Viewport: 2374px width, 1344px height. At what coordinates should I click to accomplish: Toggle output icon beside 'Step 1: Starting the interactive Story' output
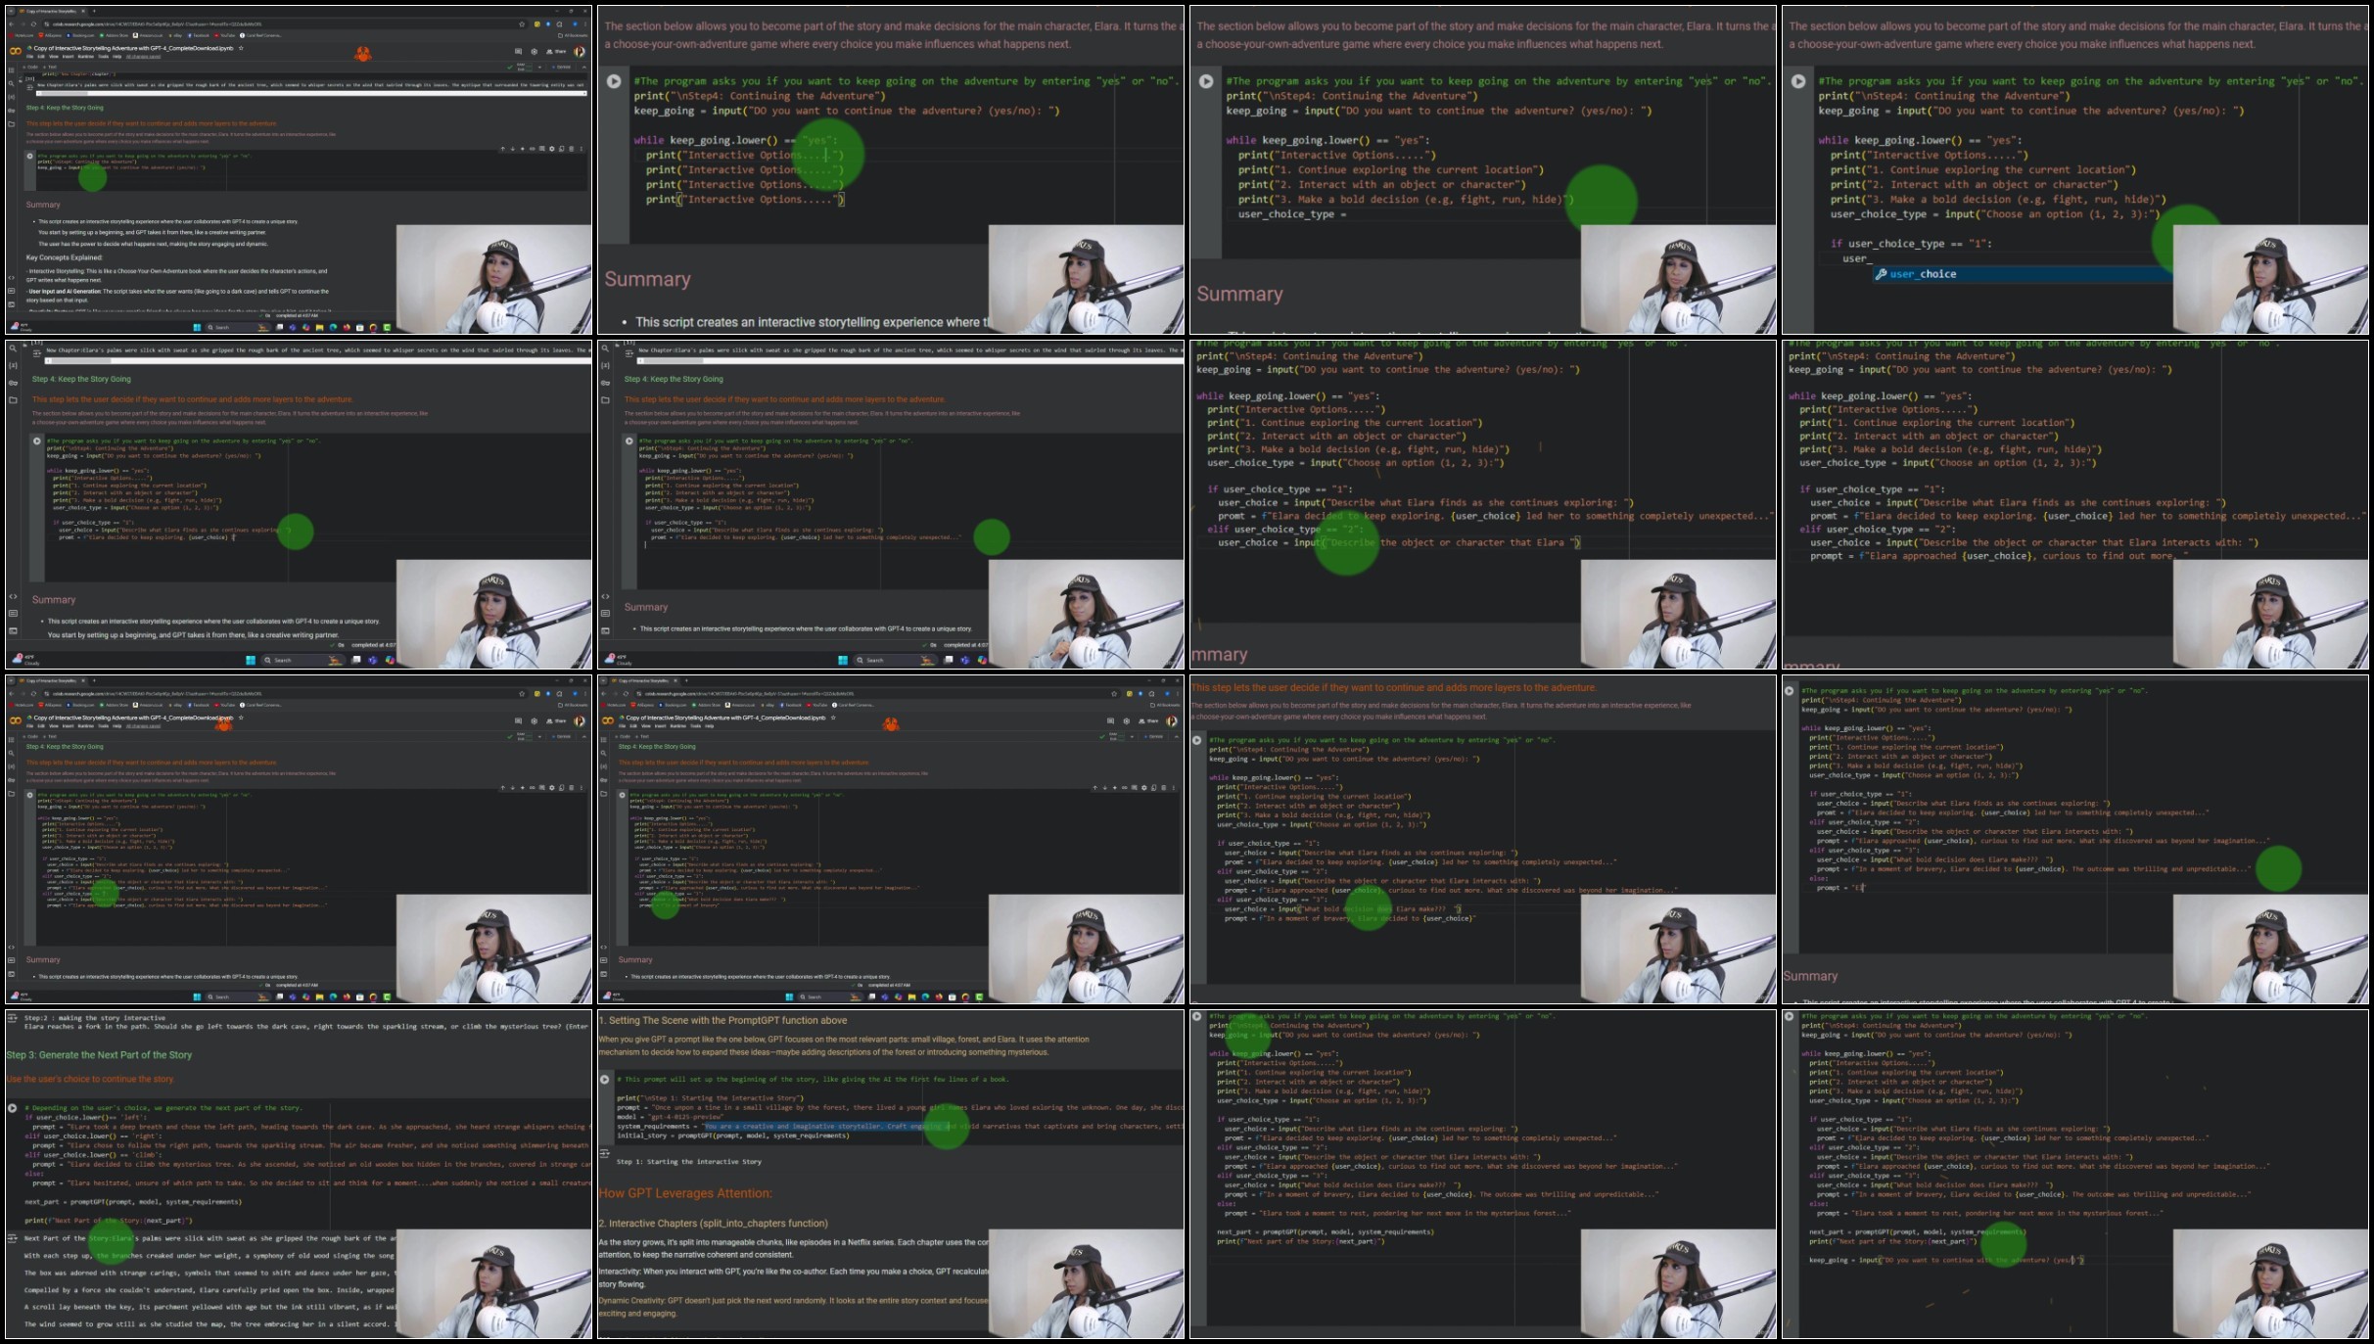click(604, 1153)
